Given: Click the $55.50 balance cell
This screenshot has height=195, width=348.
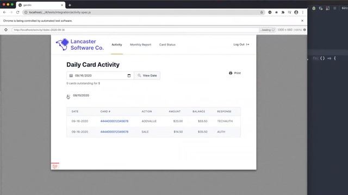Looking at the screenshot, I should point(203,121).
